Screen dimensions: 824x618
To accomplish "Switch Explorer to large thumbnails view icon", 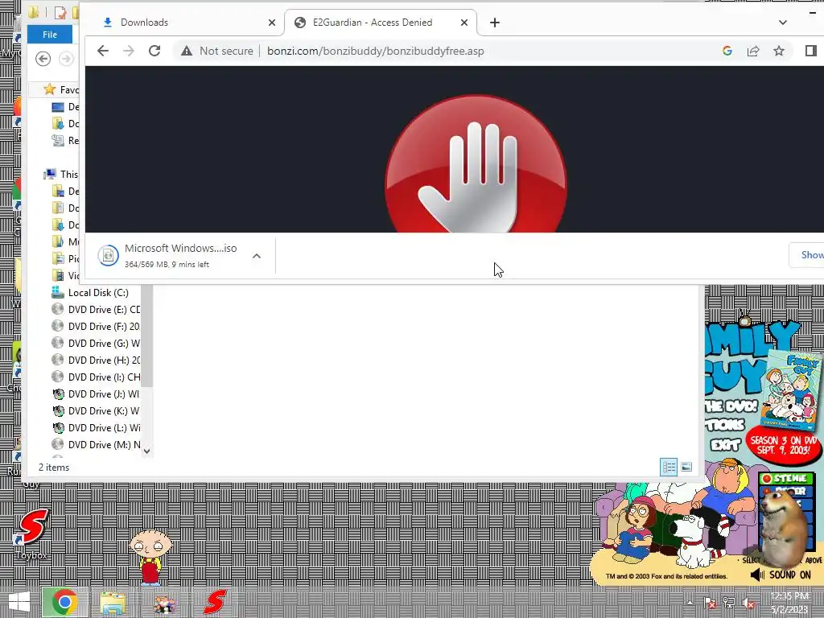I will point(686,467).
